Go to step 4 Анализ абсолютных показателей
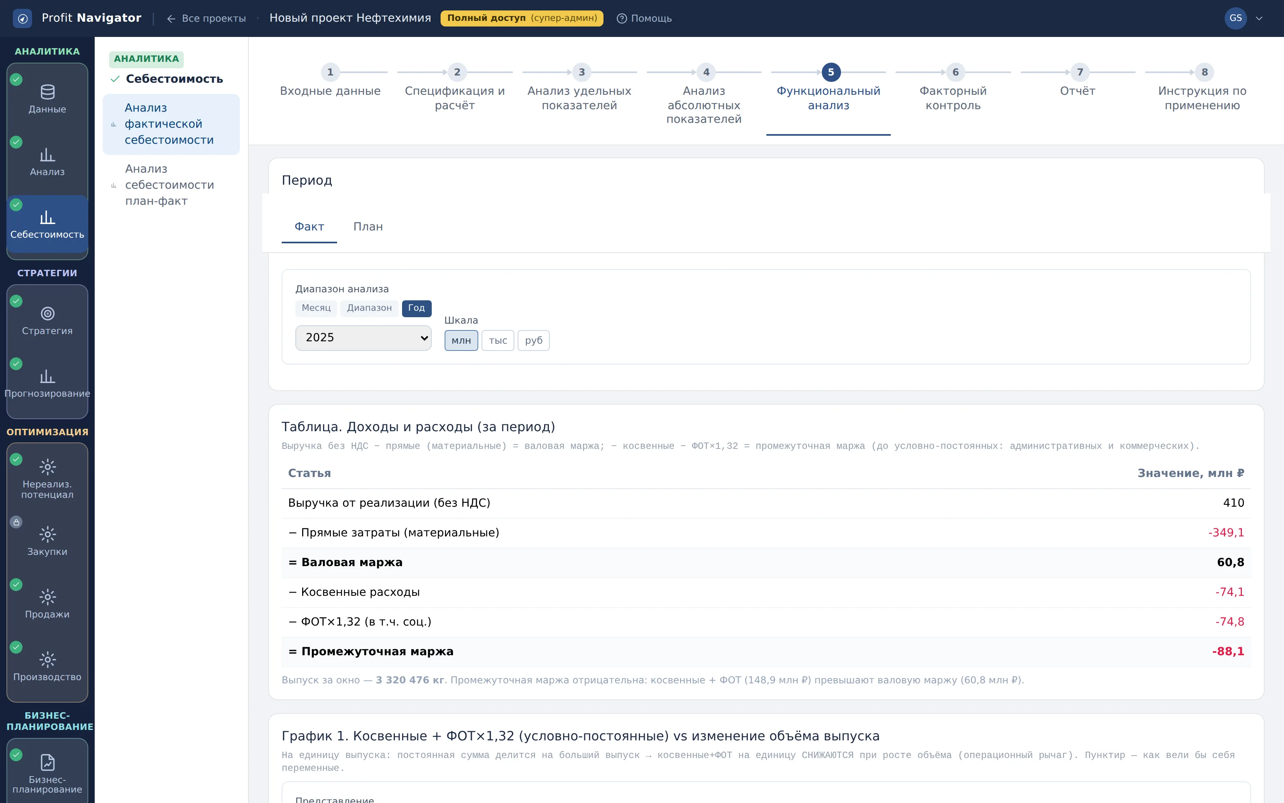This screenshot has height=803, width=1284. tap(704, 95)
